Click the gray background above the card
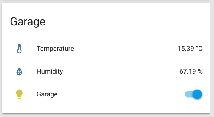214x117 pixels. (x=107, y=1)
